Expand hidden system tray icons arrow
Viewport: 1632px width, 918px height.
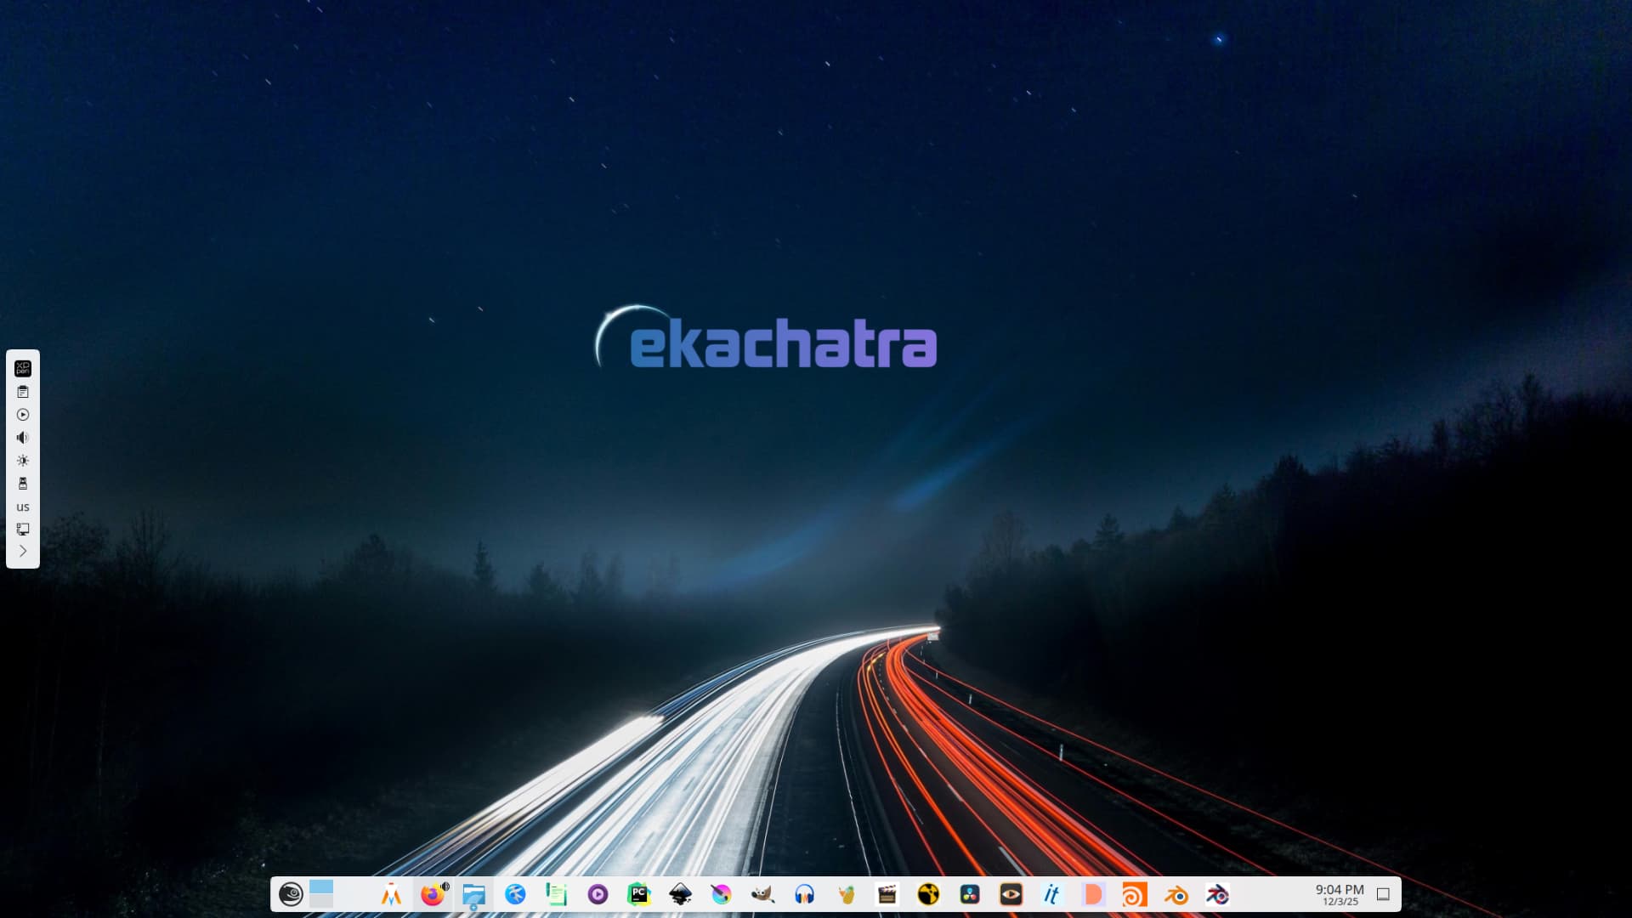click(23, 551)
